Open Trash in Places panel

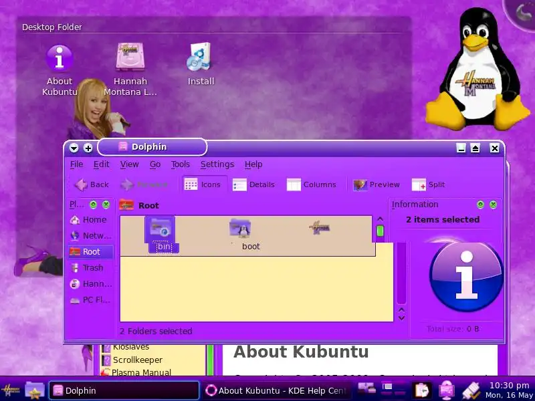pos(90,268)
